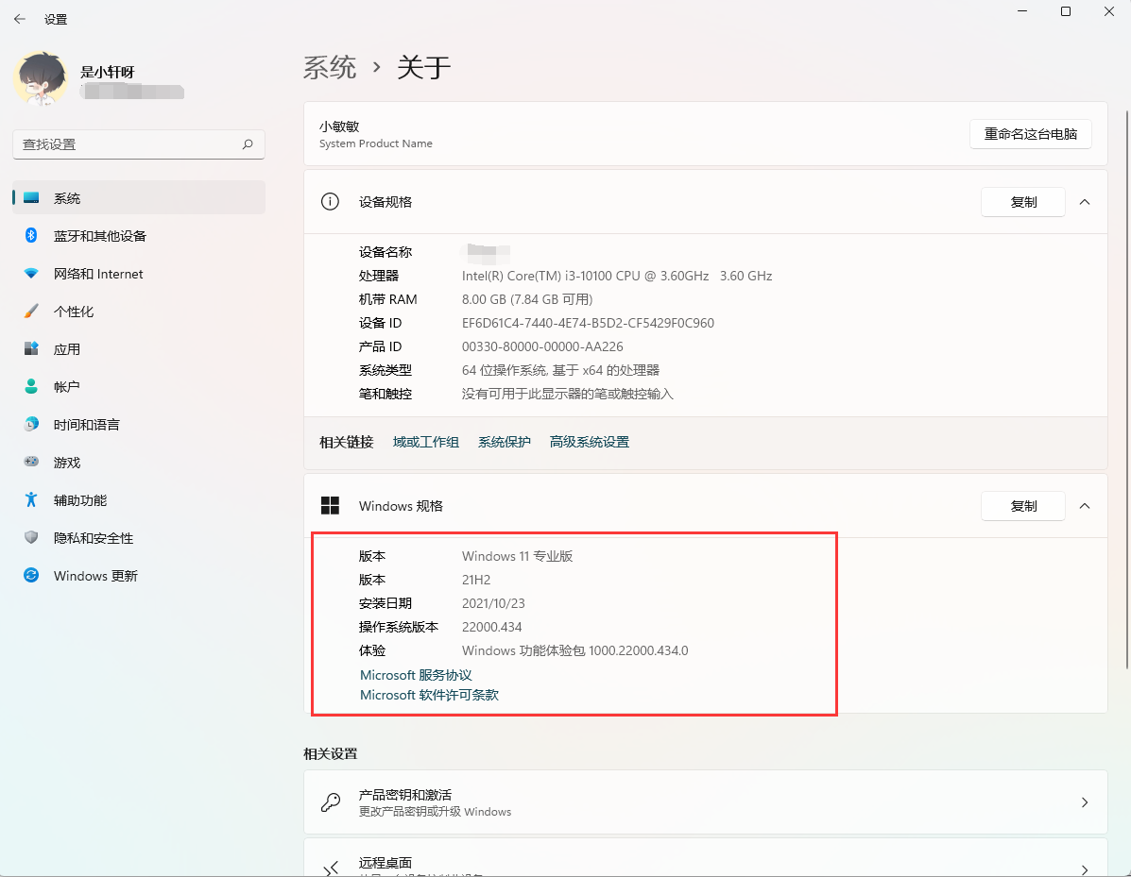The height and width of the screenshot is (877, 1131).
Task: Open 网络和 Internet via its Wi-Fi icon
Action: [31, 274]
